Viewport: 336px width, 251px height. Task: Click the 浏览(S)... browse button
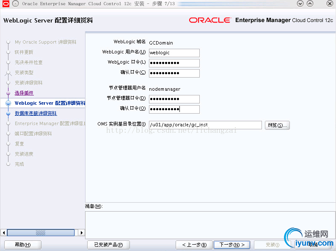[x=277, y=125]
